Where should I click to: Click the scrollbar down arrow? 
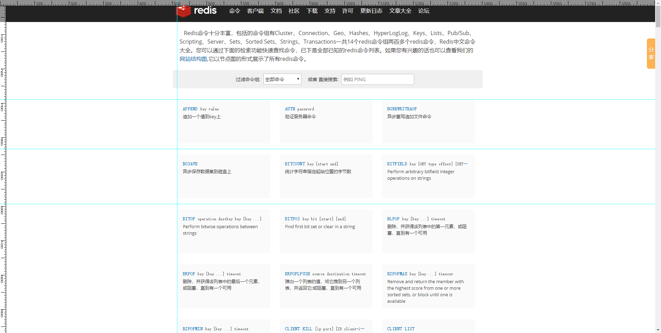pos(658,330)
